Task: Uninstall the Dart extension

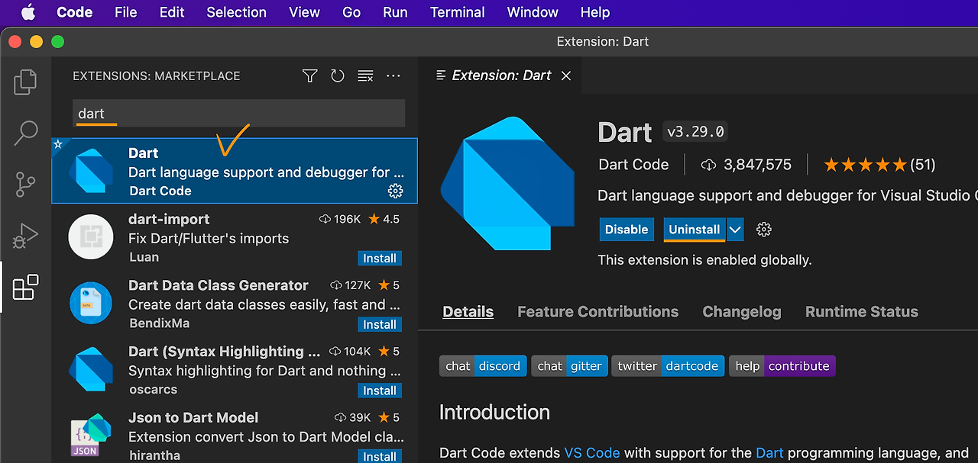Action: click(x=694, y=230)
